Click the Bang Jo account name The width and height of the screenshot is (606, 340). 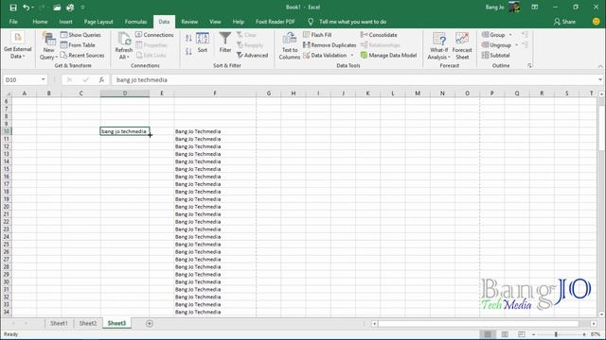point(494,8)
